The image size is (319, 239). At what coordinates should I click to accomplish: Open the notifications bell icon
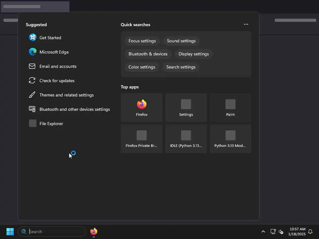click(x=310, y=232)
